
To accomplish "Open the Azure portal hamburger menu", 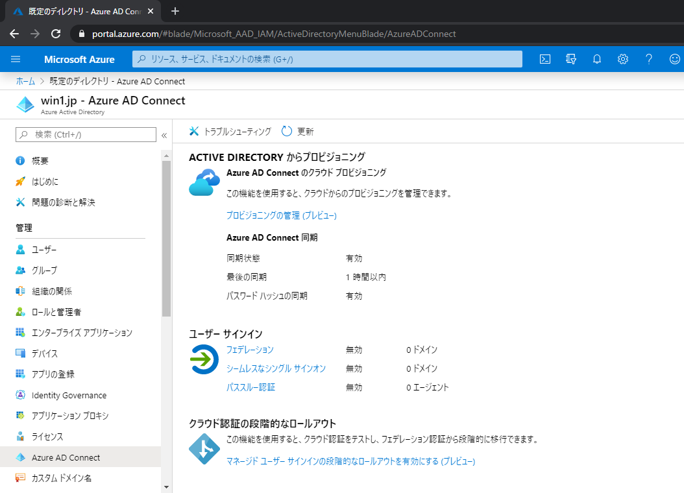I will (16, 59).
